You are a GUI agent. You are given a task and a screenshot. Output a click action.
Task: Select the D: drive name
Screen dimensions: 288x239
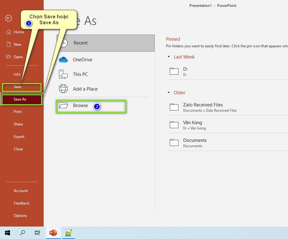click(x=185, y=69)
